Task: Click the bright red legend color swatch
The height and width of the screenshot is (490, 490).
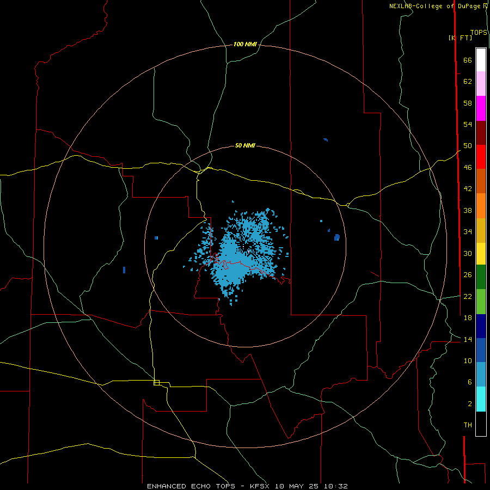Action: pyautogui.click(x=481, y=157)
